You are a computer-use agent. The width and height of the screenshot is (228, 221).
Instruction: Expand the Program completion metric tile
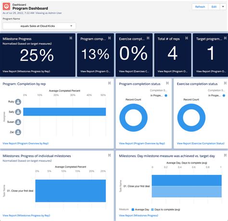point(110,38)
